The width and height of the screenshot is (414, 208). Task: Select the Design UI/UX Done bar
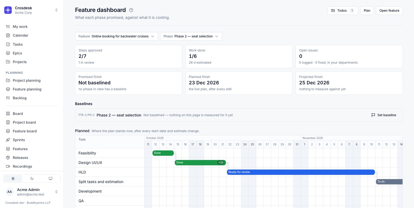point(200,163)
